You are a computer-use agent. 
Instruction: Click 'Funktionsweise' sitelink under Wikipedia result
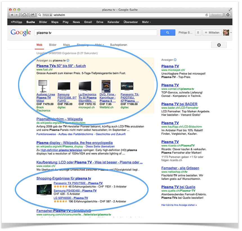(x=46, y=134)
